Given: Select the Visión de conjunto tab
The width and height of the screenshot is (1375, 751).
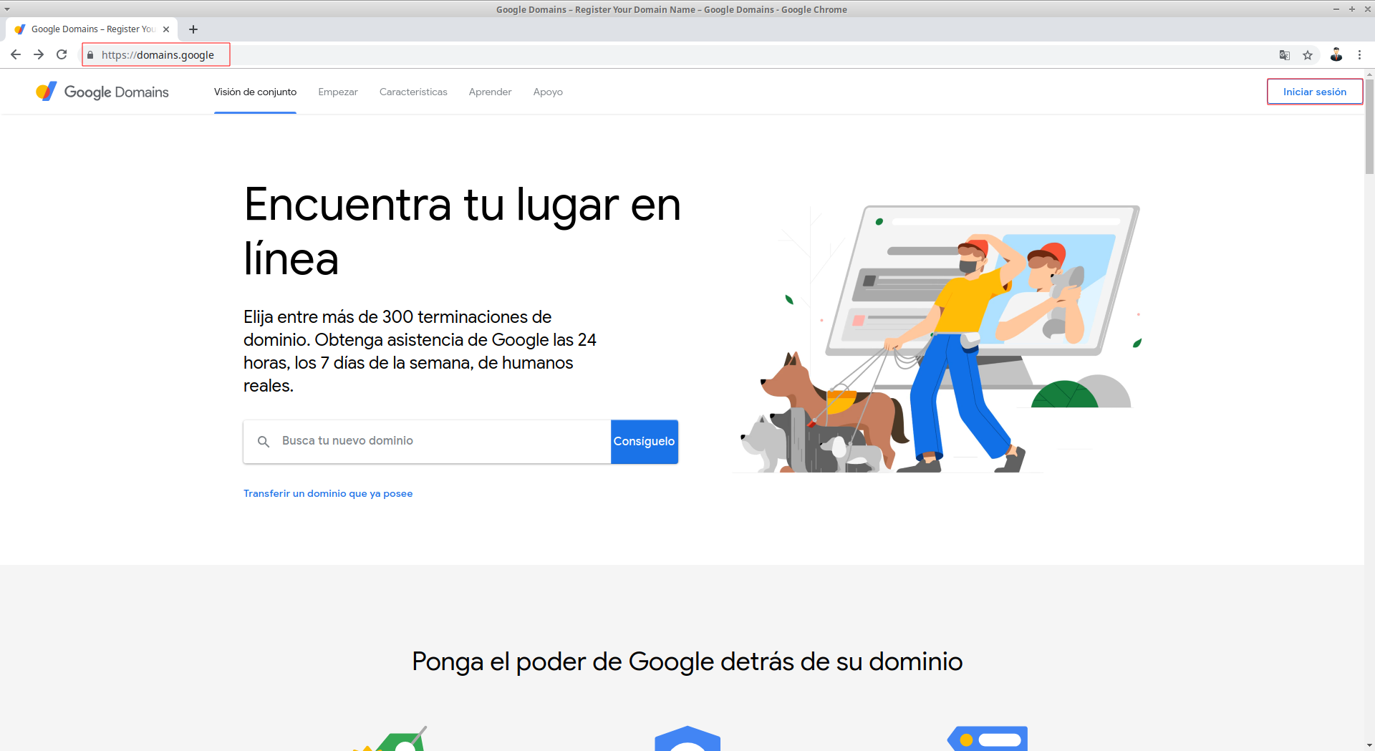Looking at the screenshot, I should [x=255, y=92].
